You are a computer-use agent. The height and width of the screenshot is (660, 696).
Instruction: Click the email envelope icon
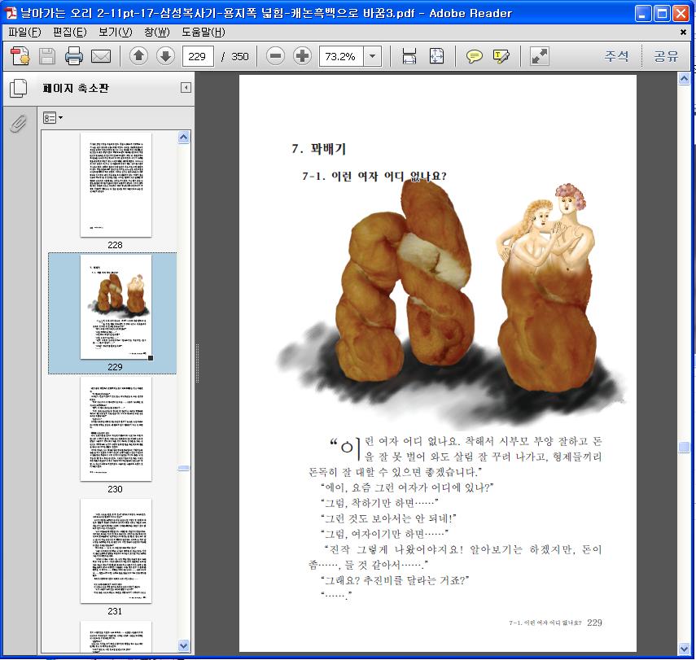[101, 56]
